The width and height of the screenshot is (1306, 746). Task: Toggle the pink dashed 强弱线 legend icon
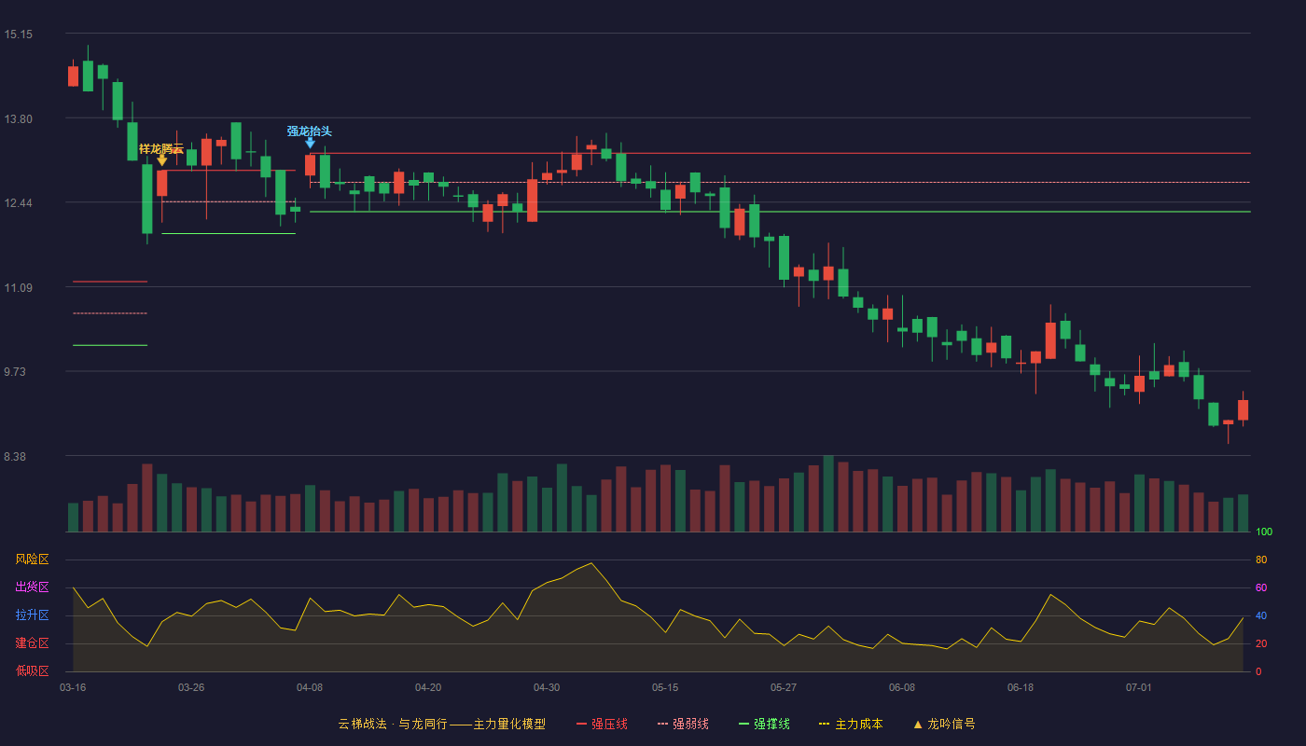tap(662, 724)
